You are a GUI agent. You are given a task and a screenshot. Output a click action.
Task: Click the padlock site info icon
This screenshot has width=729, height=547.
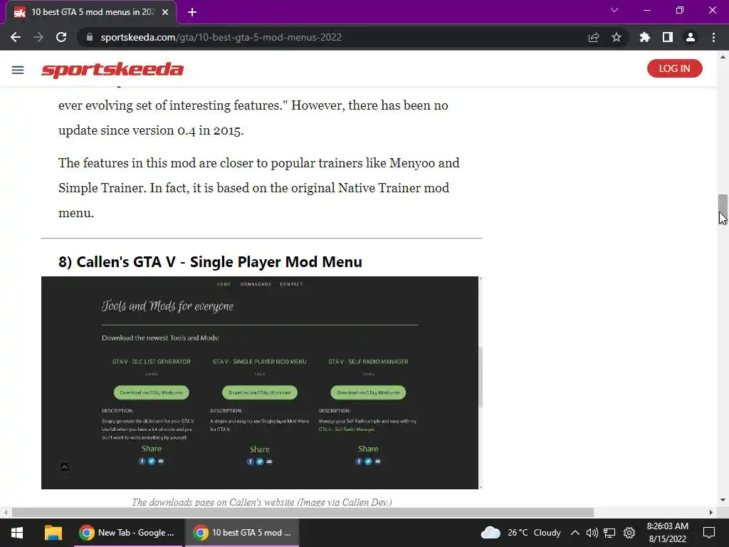click(x=90, y=37)
